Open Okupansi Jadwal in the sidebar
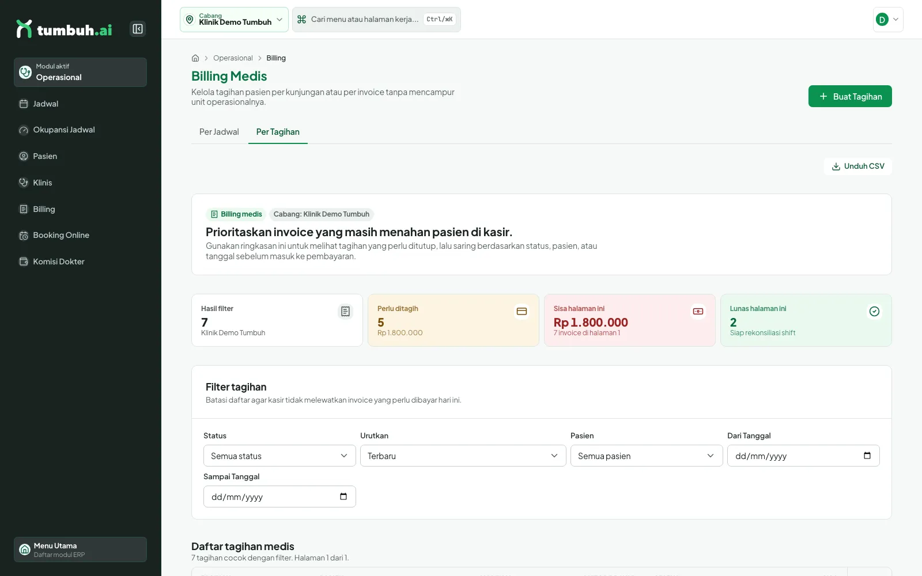The width and height of the screenshot is (922, 576). tap(80, 130)
